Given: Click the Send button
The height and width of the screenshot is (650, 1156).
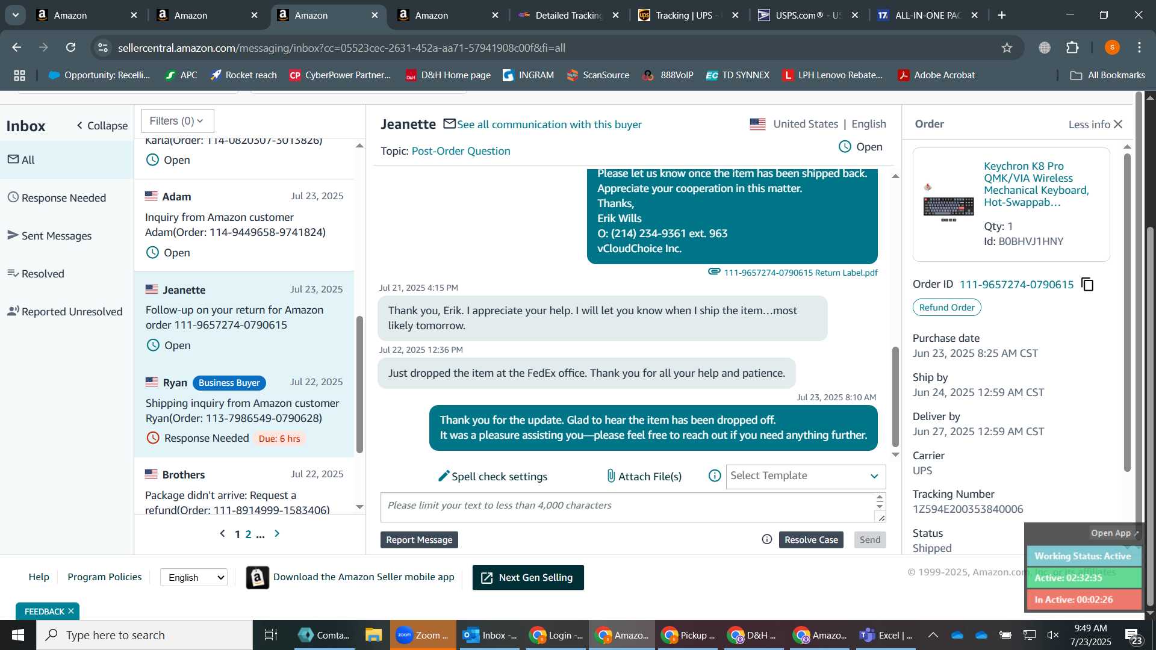Looking at the screenshot, I should (870, 540).
